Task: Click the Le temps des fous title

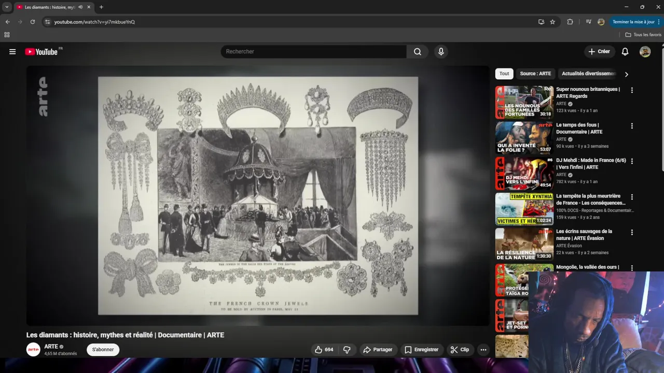Action: [x=578, y=128]
